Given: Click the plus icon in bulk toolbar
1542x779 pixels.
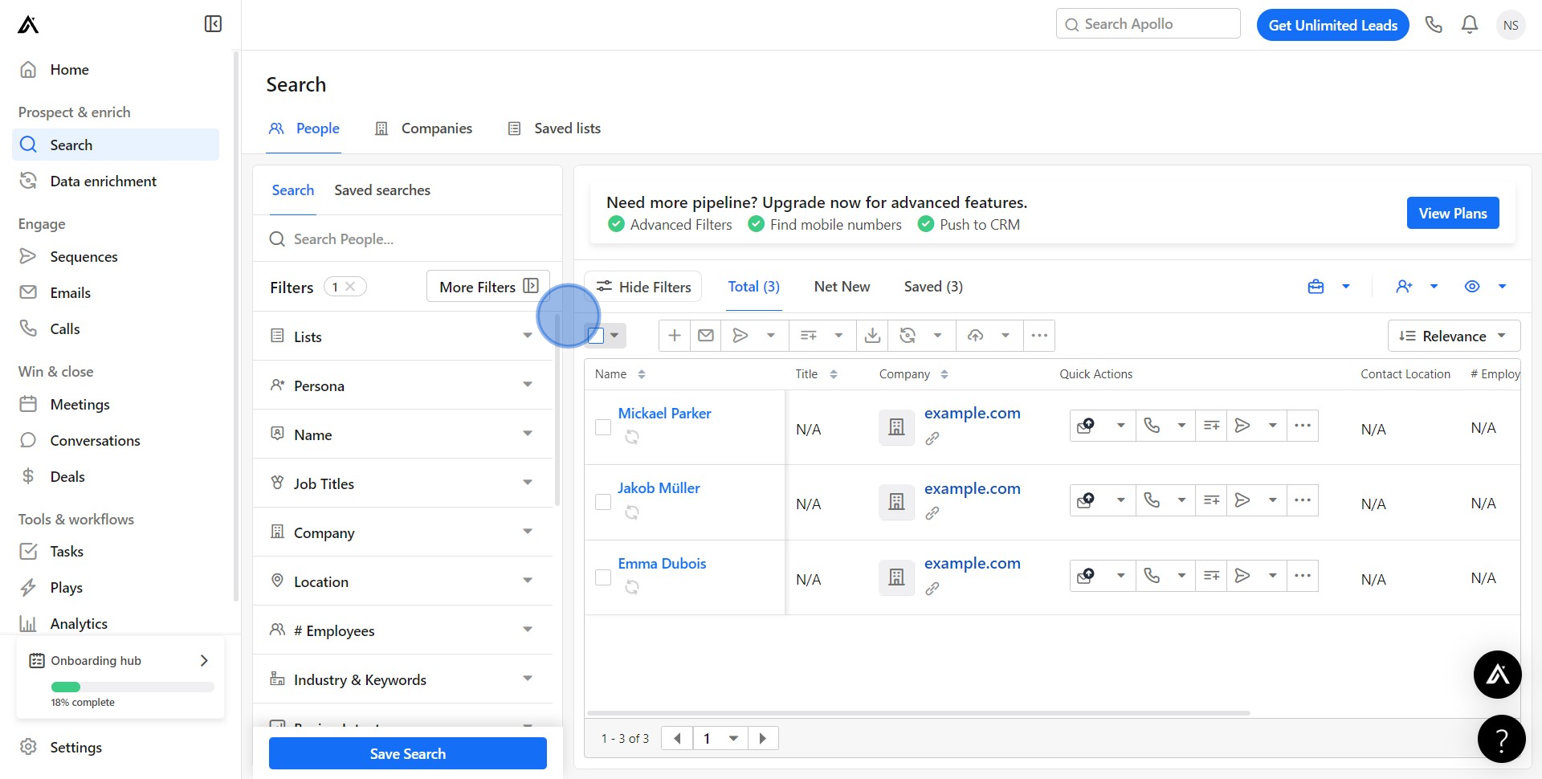Looking at the screenshot, I should coord(675,336).
